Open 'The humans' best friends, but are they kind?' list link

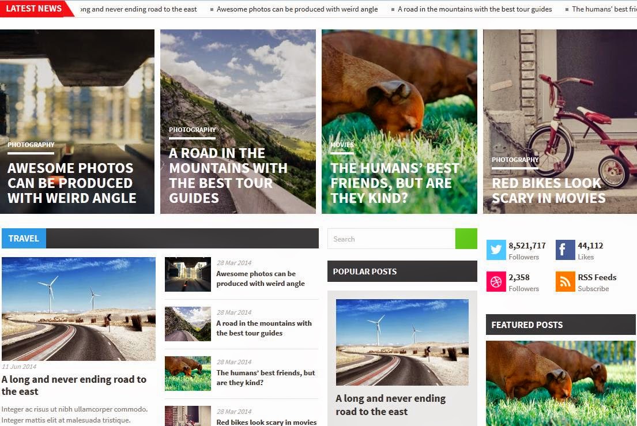coord(265,378)
